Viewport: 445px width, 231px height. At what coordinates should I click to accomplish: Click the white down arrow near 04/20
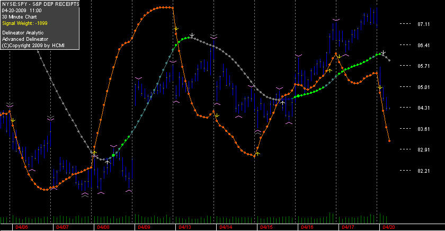(383, 52)
